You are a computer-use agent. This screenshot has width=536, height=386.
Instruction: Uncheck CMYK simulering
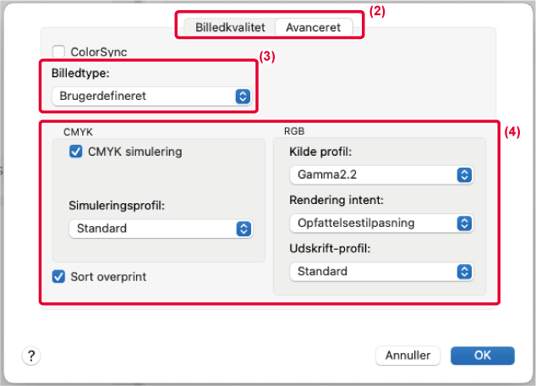point(76,152)
